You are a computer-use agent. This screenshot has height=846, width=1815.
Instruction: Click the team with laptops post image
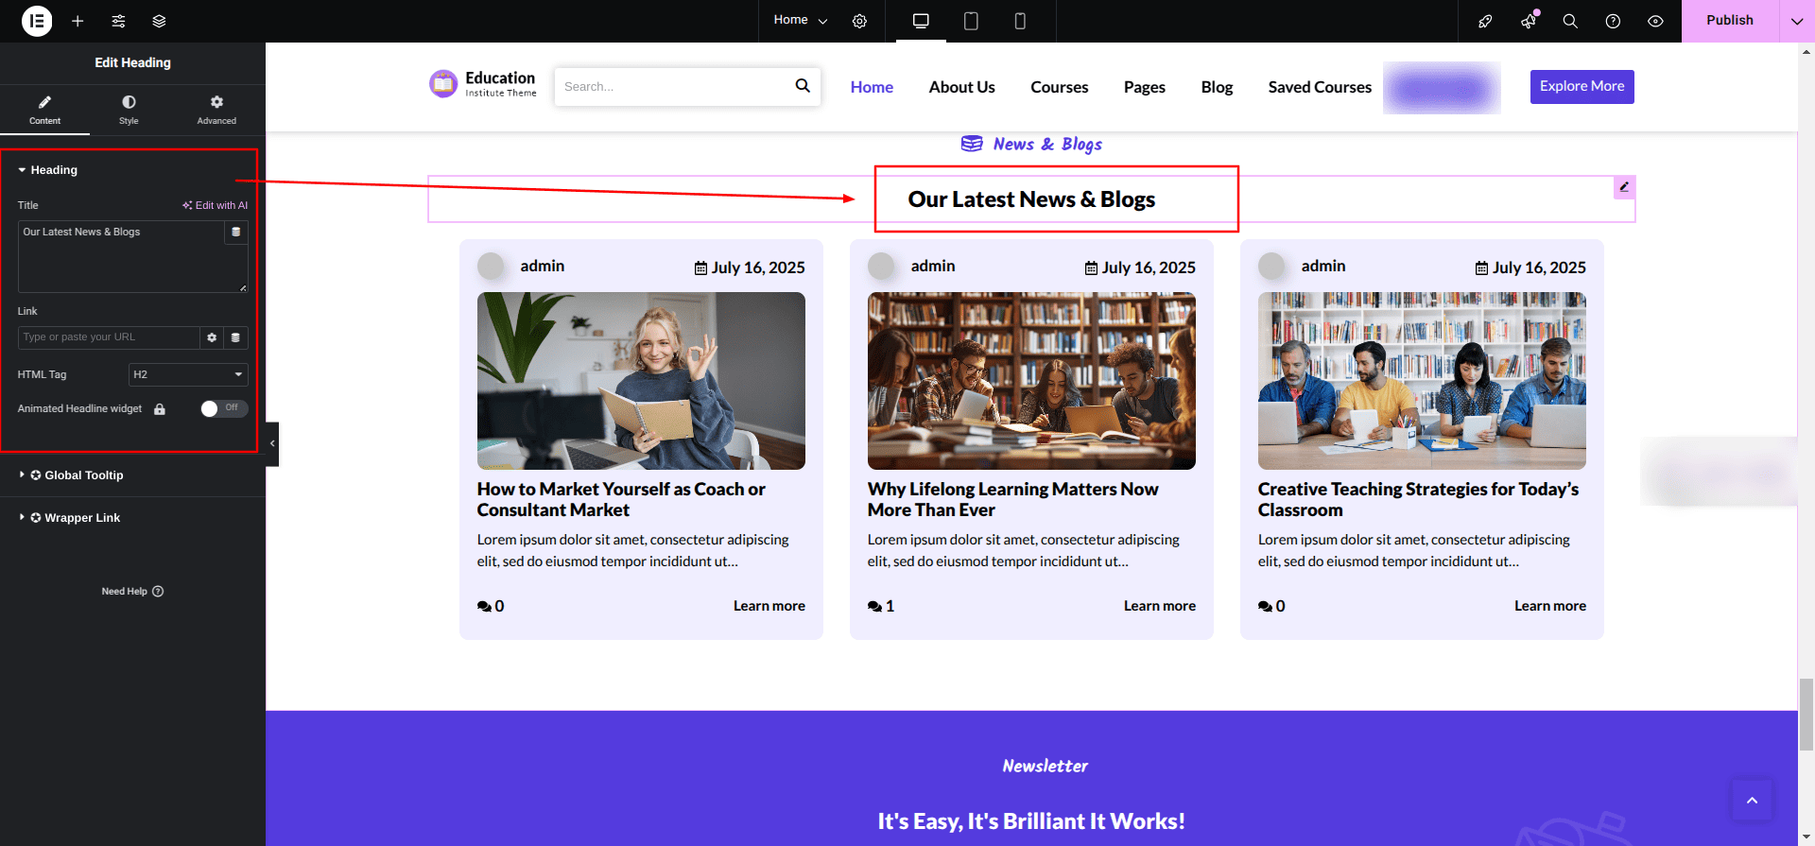tap(1422, 381)
